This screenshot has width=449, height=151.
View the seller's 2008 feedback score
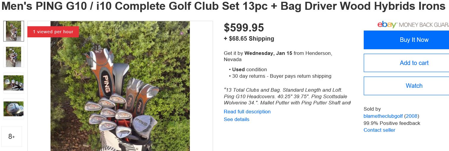coord(412,116)
